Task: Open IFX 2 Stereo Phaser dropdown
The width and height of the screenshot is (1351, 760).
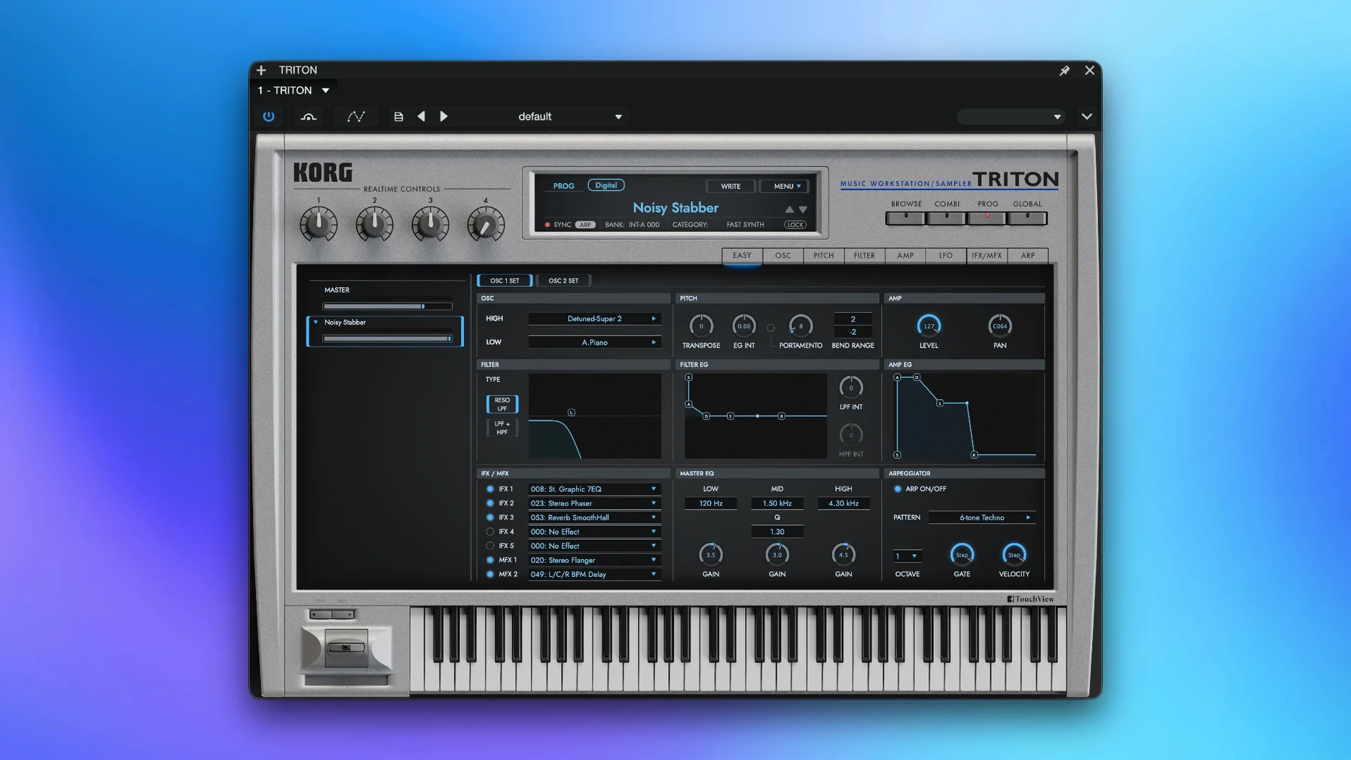Action: (594, 504)
